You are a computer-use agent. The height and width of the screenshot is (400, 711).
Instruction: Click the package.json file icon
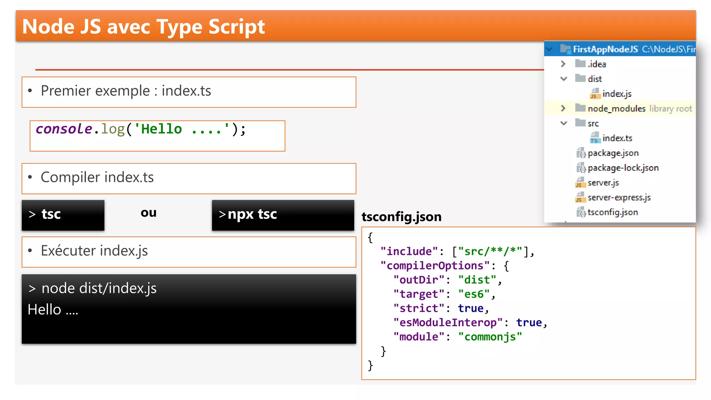(x=581, y=153)
